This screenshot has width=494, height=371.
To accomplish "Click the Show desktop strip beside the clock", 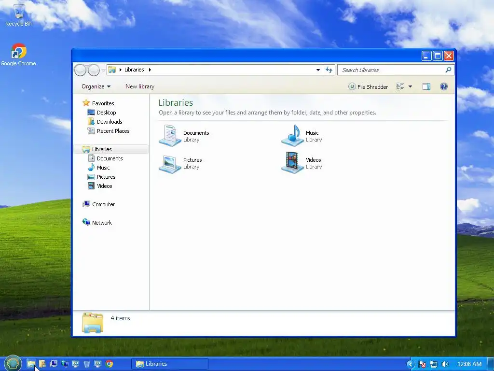I will (491, 364).
